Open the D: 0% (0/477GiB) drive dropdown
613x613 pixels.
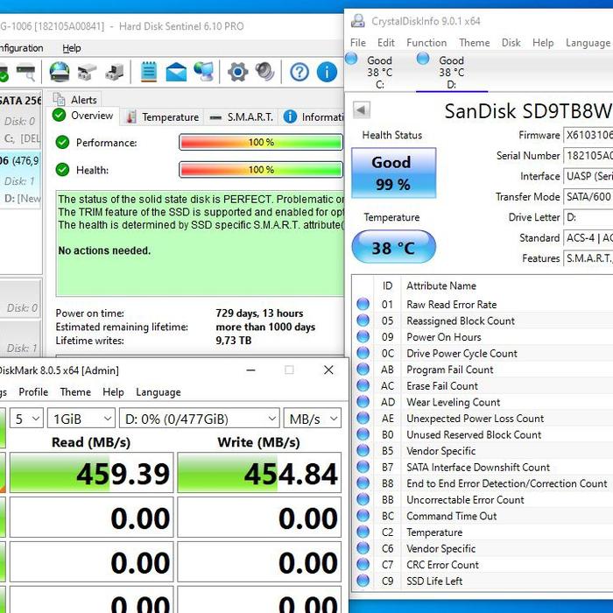[200, 419]
